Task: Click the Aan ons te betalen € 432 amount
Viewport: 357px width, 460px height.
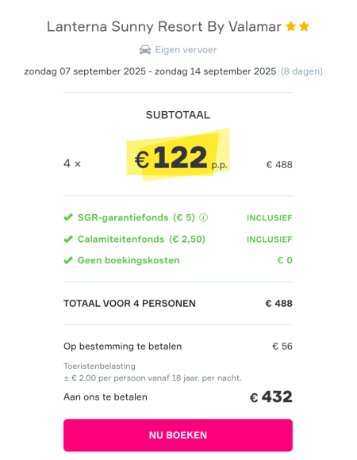Action: [x=271, y=397]
